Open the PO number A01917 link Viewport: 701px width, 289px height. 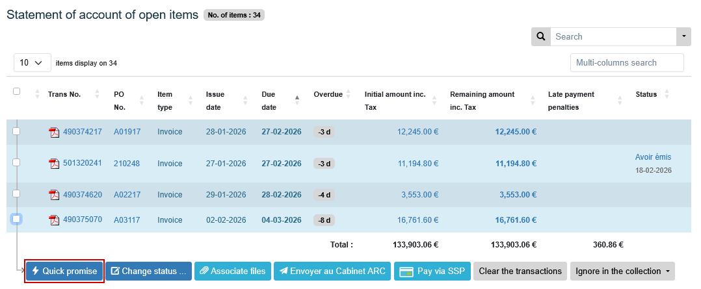pyautogui.click(x=127, y=132)
